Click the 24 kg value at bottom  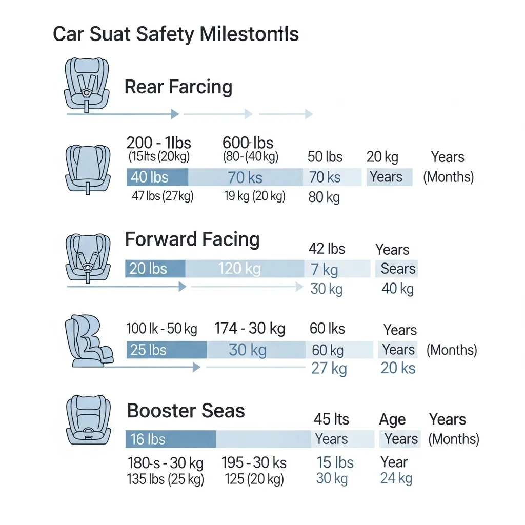396,478
